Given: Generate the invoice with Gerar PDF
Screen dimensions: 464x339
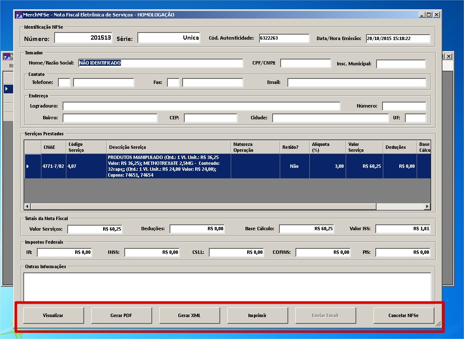Looking at the screenshot, I should click(121, 315).
